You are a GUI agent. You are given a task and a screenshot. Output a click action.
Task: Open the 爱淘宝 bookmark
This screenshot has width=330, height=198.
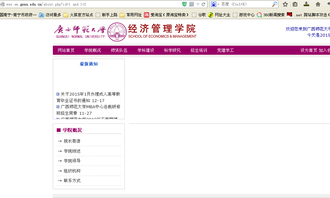[x=166, y=15]
